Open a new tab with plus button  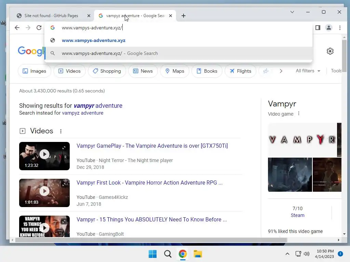pyautogui.click(x=184, y=16)
